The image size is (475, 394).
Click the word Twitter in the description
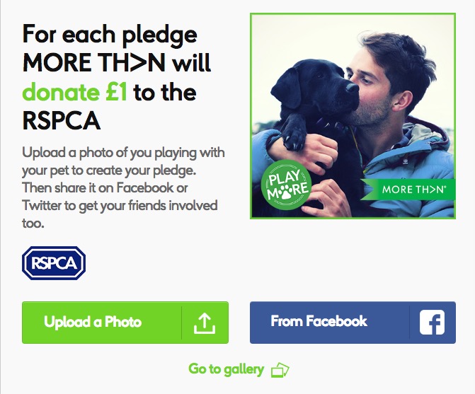tap(42, 205)
